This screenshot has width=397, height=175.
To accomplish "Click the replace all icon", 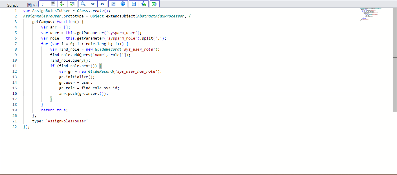I will tap(72, 3).
